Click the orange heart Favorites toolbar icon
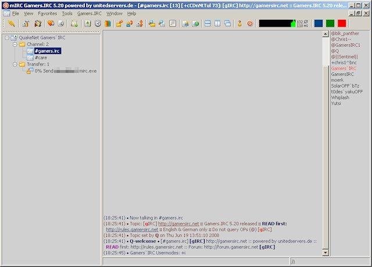The height and width of the screenshot is (267, 372). click(51, 23)
